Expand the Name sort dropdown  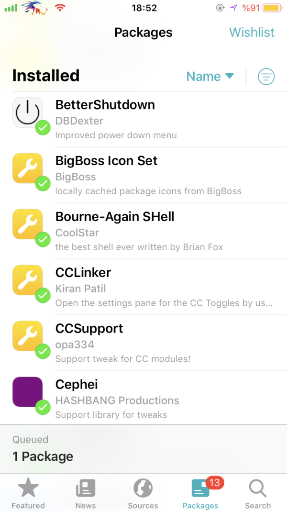point(210,76)
